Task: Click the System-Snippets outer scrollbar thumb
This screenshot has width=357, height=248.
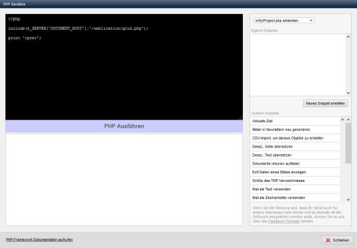Action: click(x=348, y=143)
